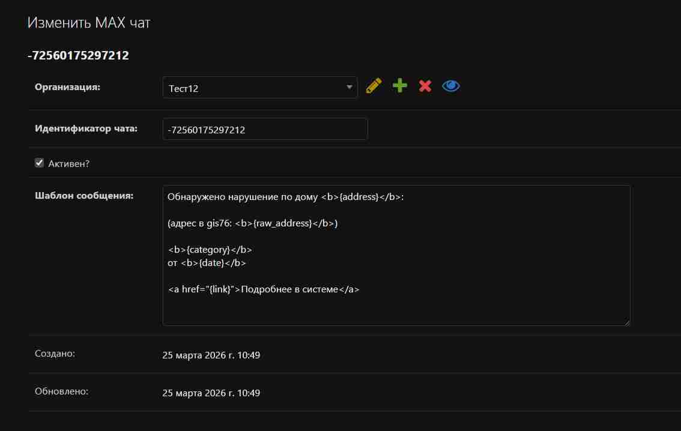This screenshot has width=681, height=431.
Task: Click the {category} line in the template
Action: pos(210,250)
